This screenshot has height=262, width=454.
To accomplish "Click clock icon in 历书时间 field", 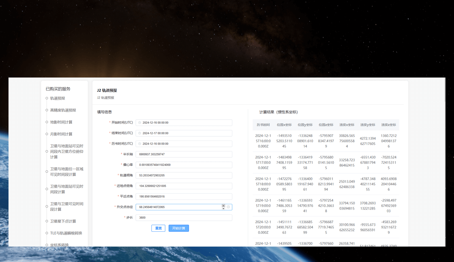I will pos(140,144).
